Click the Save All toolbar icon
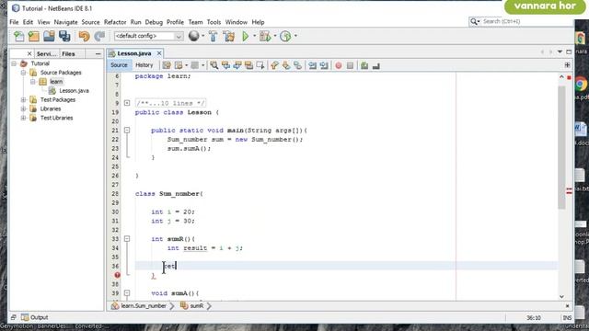Viewport: 589px width, 331px height. (64, 36)
